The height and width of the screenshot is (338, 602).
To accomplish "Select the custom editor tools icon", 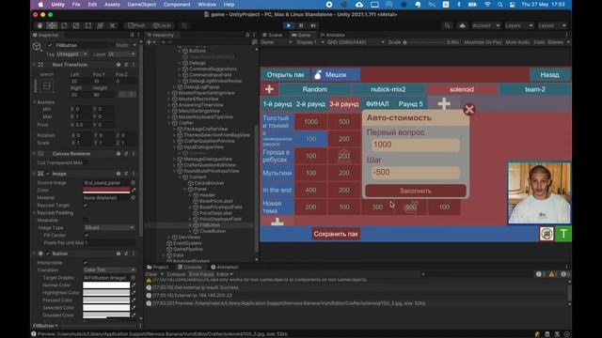I will coord(113,25).
